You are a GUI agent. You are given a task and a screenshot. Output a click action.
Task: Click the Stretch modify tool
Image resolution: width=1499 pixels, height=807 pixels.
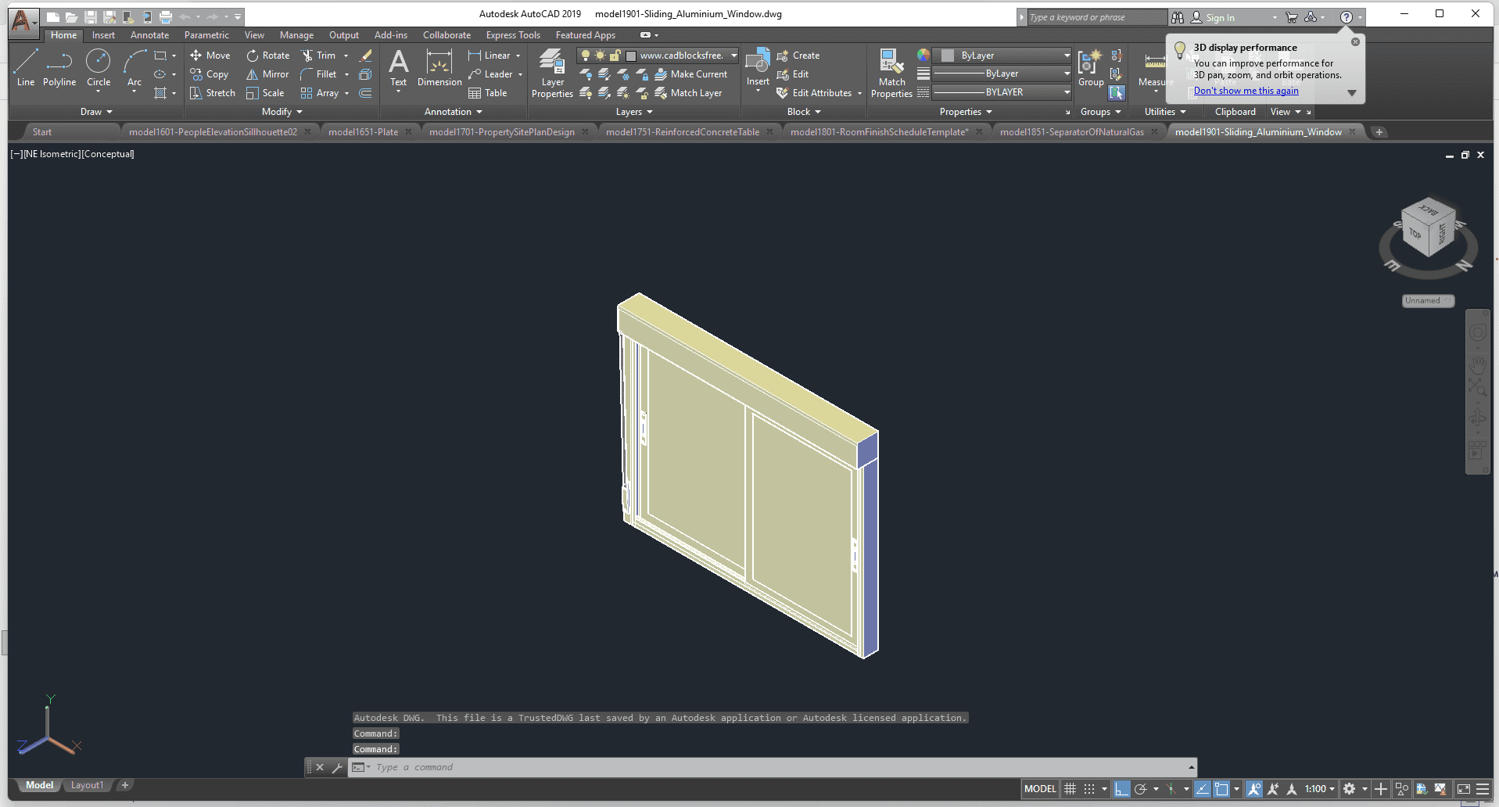click(x=213, y=93)
